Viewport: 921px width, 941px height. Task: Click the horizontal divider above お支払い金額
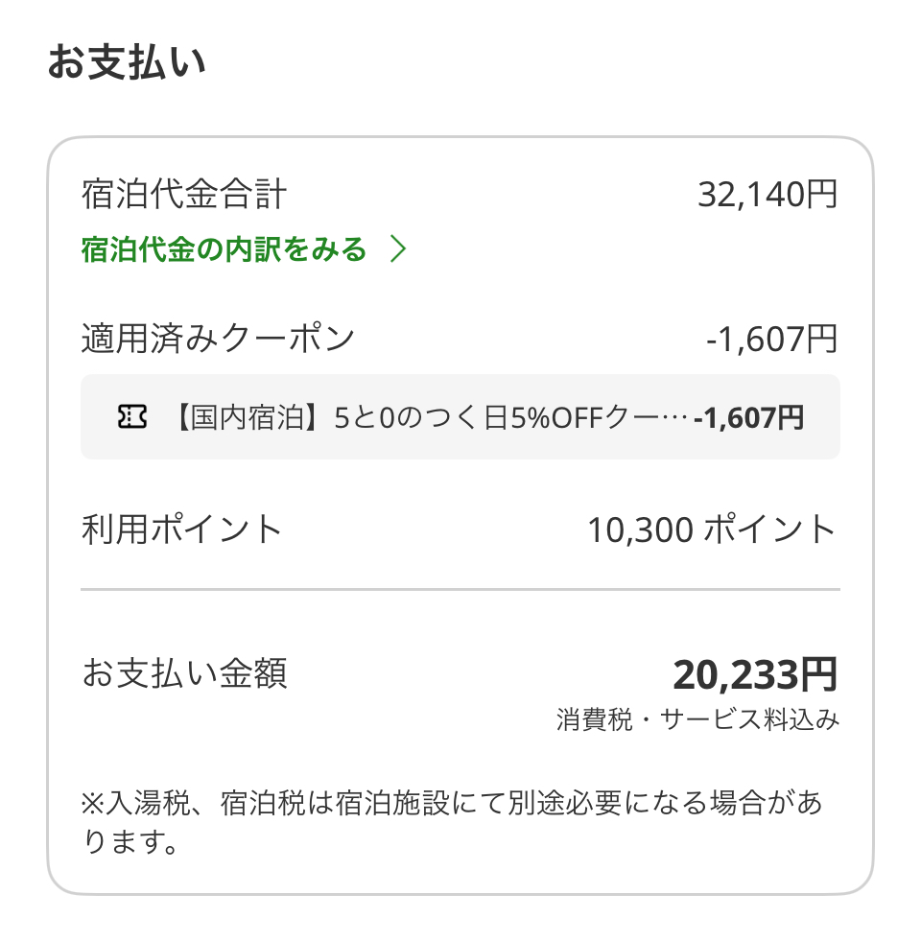click(460, 589)
